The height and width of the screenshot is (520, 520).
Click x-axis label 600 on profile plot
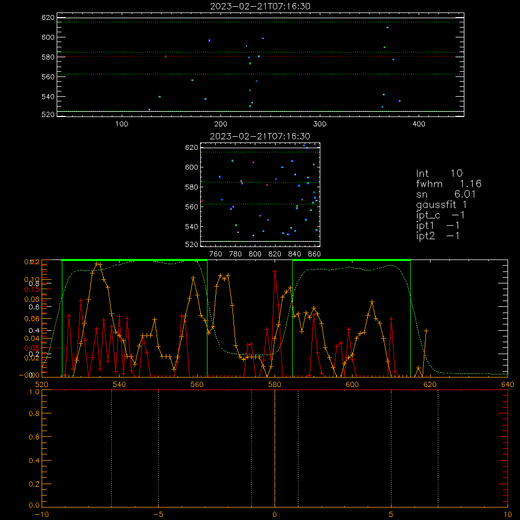point(352,384)
